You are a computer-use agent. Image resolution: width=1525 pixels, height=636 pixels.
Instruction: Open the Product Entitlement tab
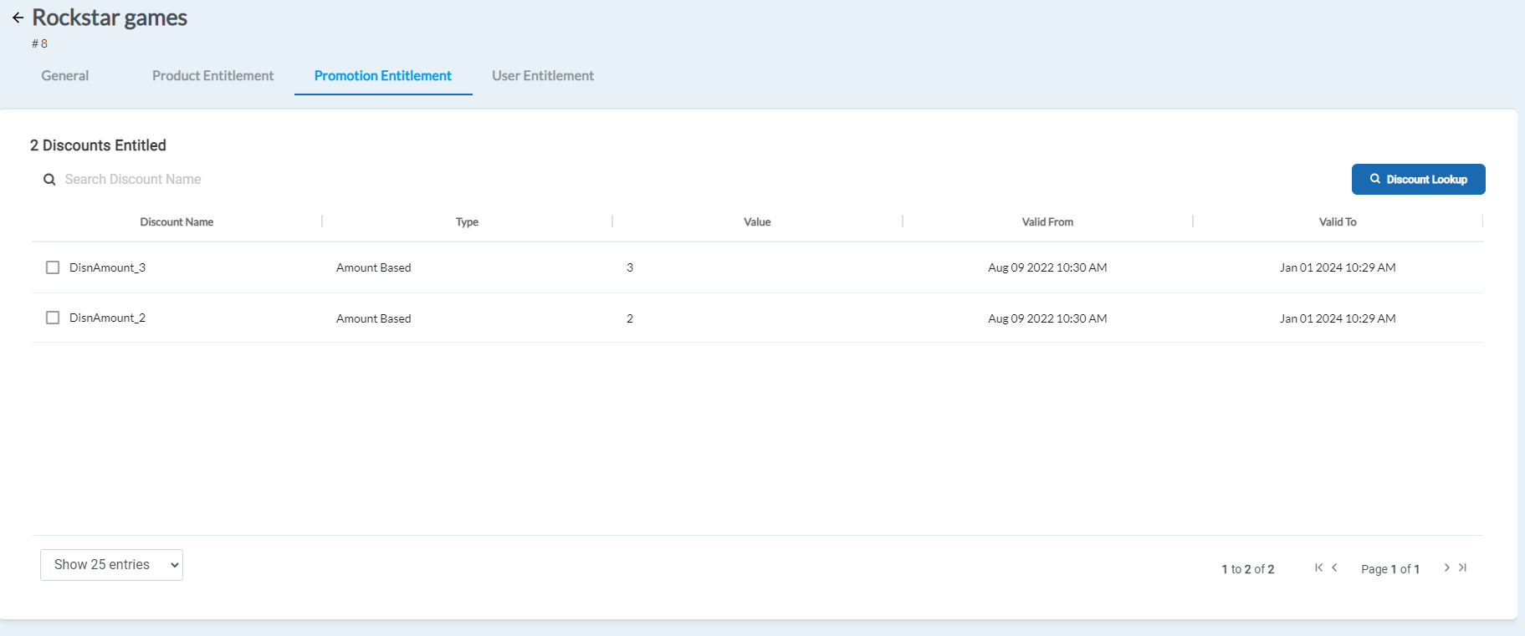tap(212, 76)
